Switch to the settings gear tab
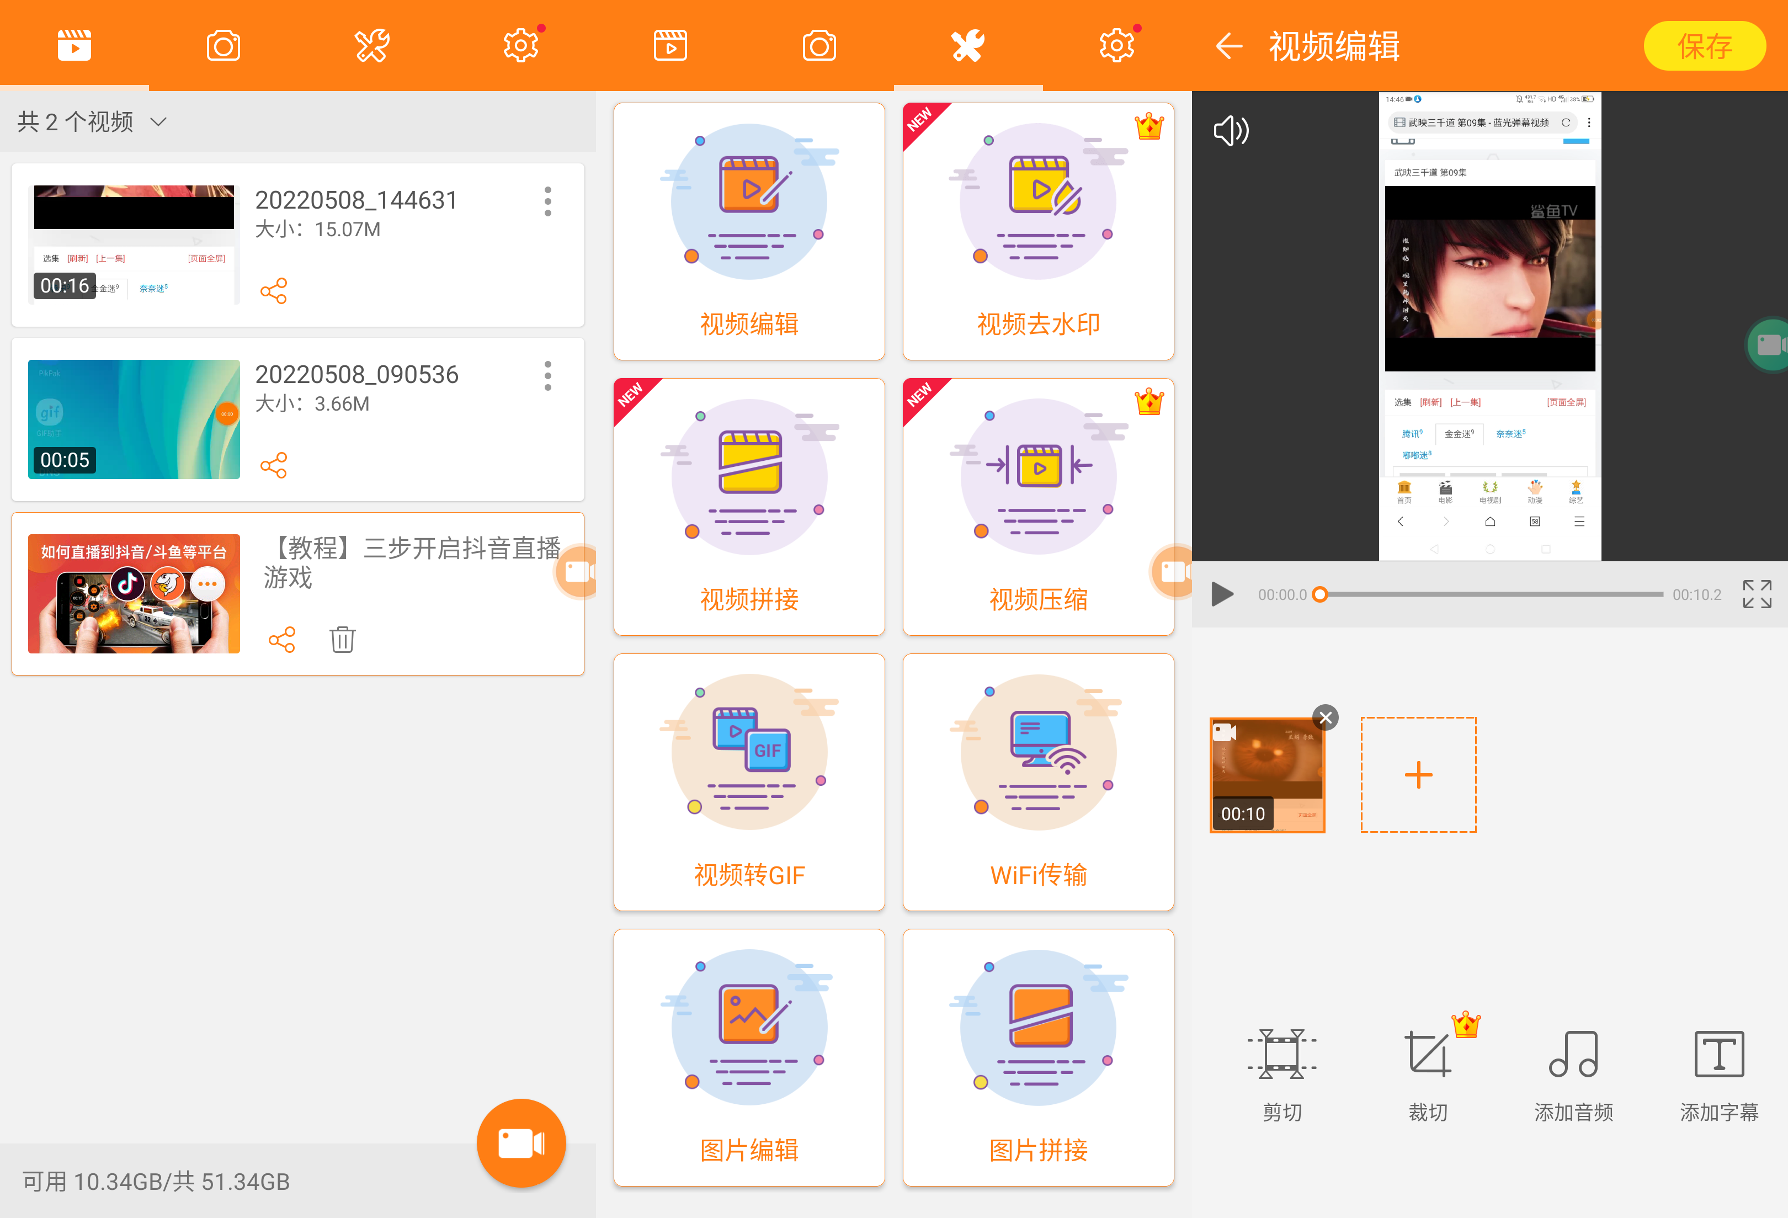This screenshot has height=1218, width=1788. click(521, 45)
